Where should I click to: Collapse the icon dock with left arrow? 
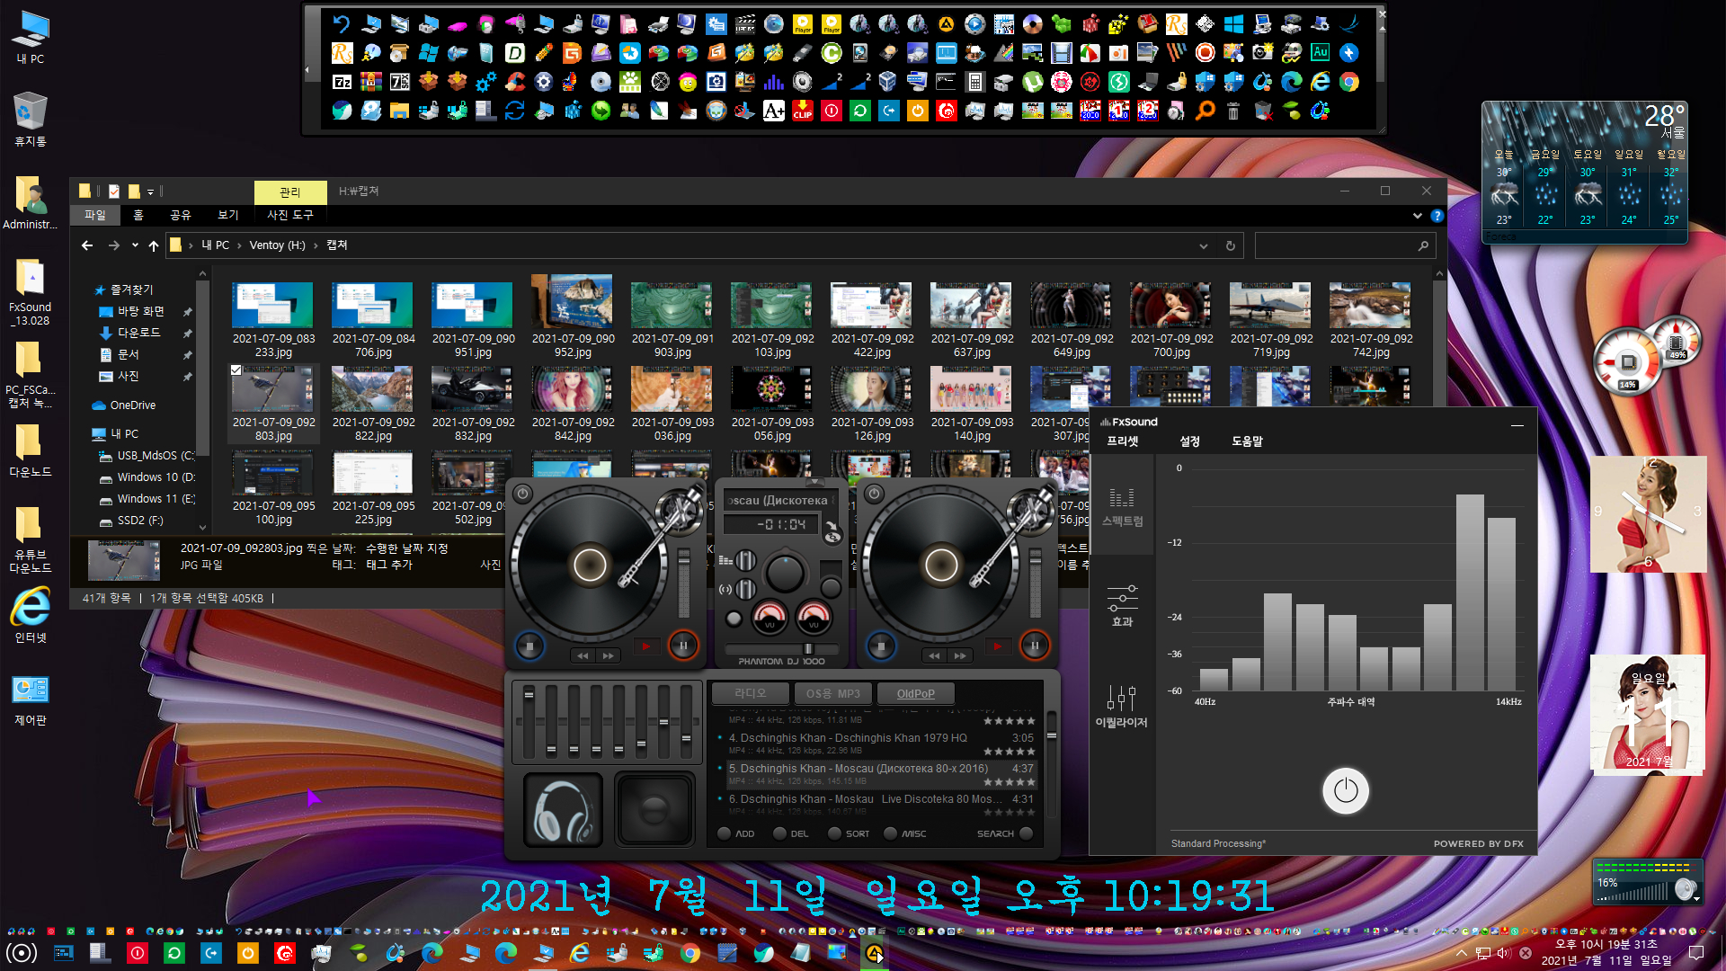click(307, 68)
